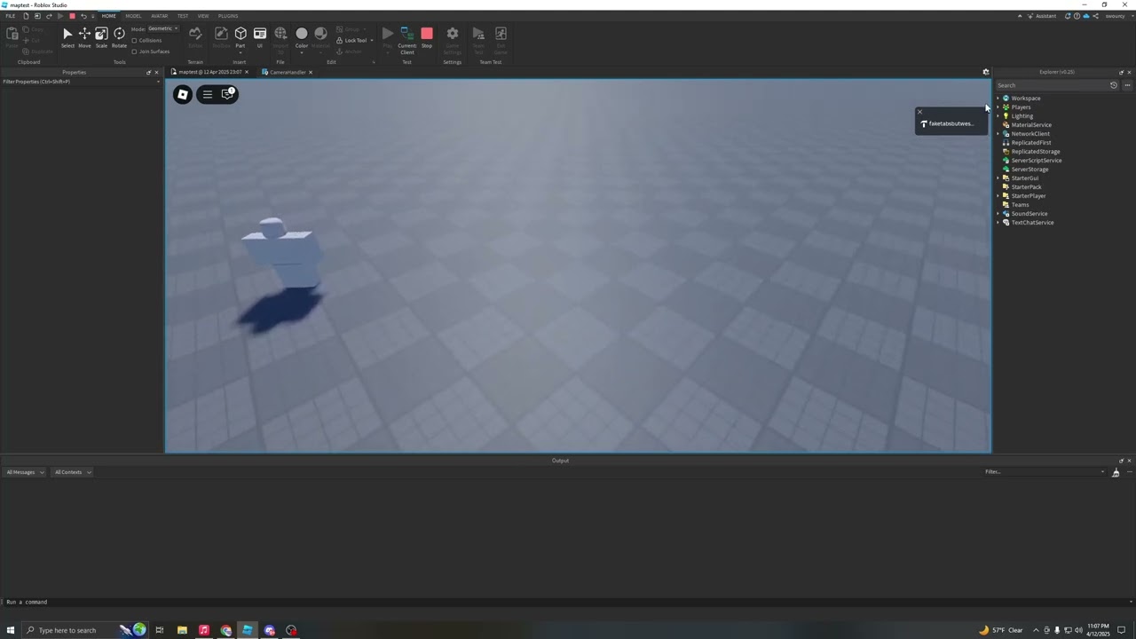Switch to the TEST ribbon tab
The width and height of the screenshot is (1136, 639).
coord(183,16)
